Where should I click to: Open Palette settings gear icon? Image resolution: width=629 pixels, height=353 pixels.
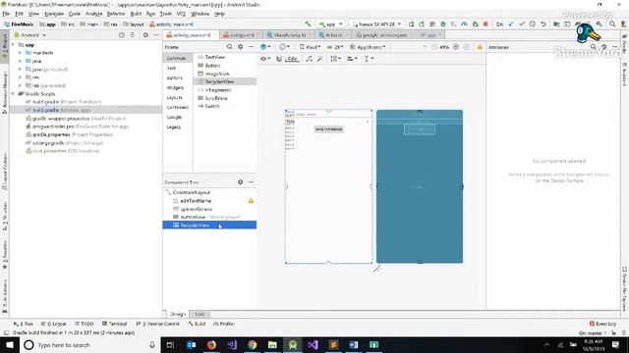point(240,47)
